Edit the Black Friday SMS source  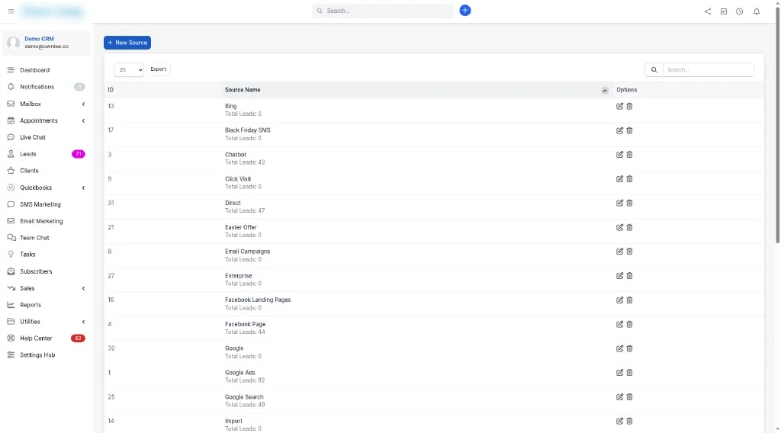(619, 130)
